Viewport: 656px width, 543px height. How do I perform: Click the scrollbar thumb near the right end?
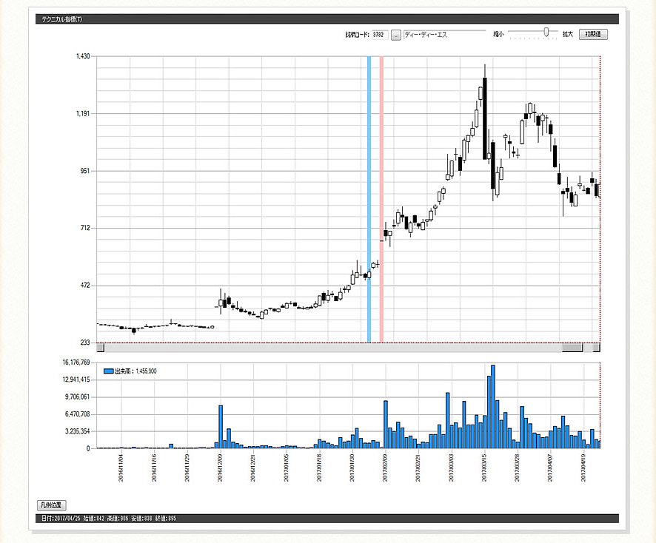(573, 348)
